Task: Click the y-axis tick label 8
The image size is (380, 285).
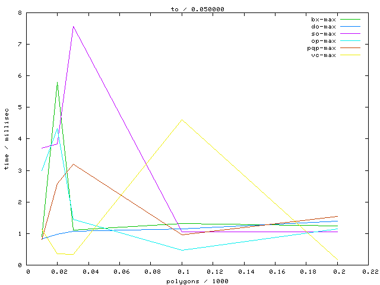Action: click(x=21, y=13)
